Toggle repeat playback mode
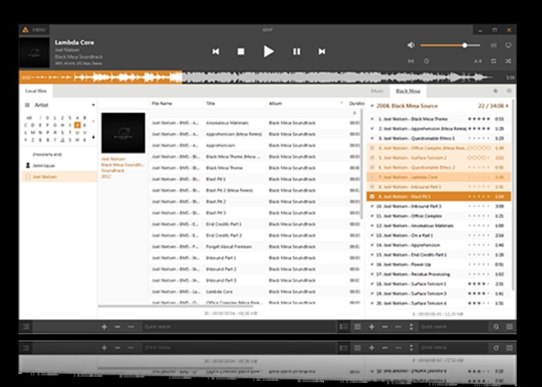 (x=494, y=61)
